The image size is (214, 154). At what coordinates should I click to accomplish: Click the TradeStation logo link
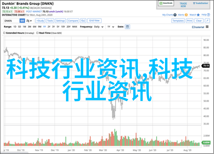point(200,3)
